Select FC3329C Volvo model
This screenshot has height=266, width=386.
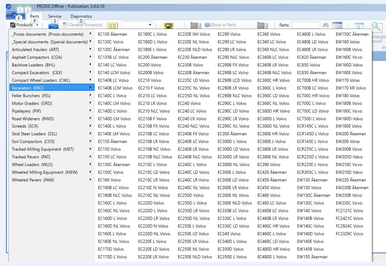point(349,234)
